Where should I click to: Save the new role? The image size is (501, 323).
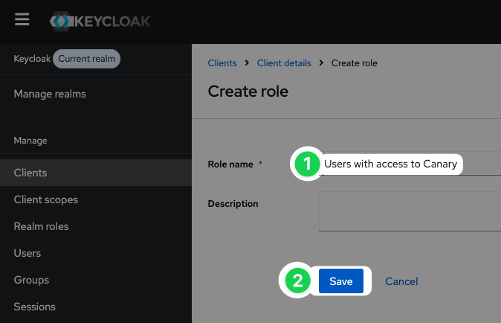pyautogui.click(x=341, y=281)
